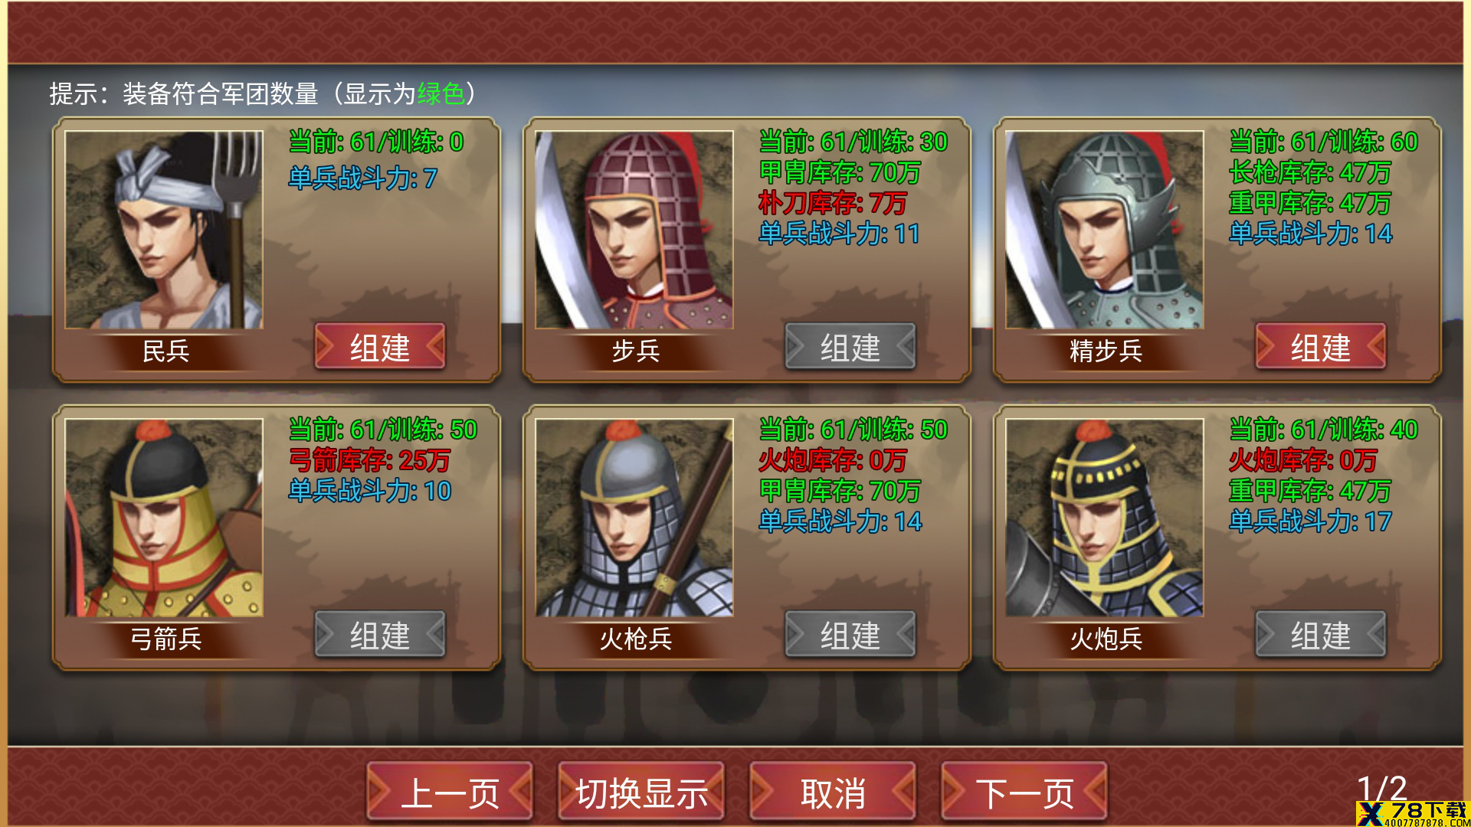Click the 火炮兵 unit name label
This screenshot has height=827, width=1471.
click(1106, 639)
